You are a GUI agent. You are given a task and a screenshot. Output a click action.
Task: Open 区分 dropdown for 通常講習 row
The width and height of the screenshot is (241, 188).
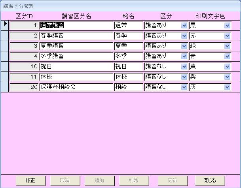pos(184,25)
